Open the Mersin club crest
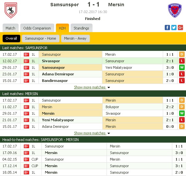Screen dimensions: 186x176 pos(175,10)
